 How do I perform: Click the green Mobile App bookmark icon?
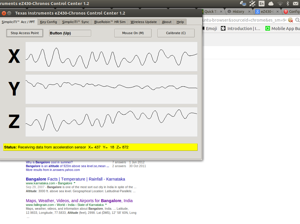coord(267,28)
